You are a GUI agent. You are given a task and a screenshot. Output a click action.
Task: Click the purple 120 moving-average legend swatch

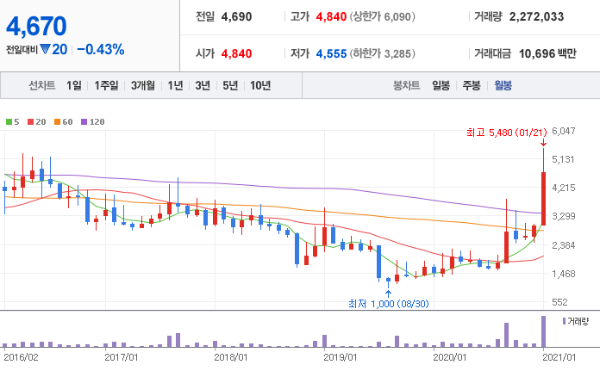point(84,122)
